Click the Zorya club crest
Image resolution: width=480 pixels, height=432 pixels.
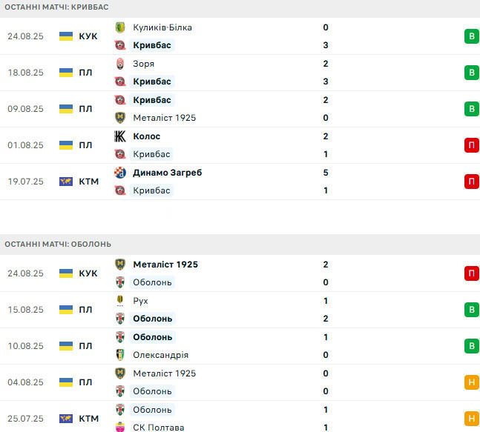(x=120, y=64)
